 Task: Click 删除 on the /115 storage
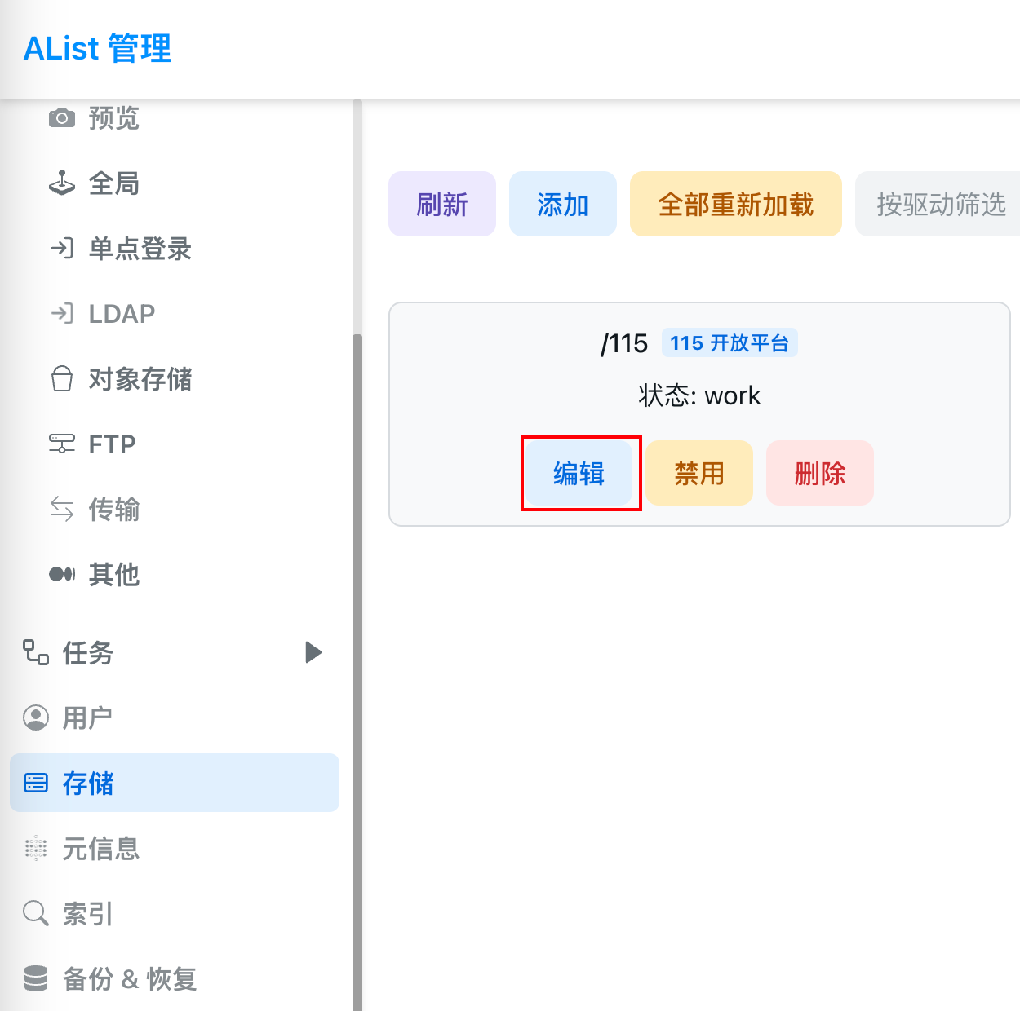(x=820, y=473)
